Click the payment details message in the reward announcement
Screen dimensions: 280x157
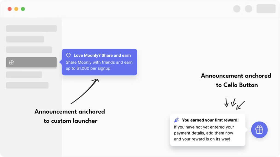[204, 133]
